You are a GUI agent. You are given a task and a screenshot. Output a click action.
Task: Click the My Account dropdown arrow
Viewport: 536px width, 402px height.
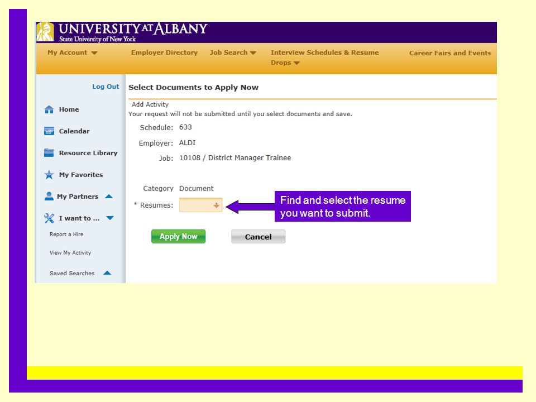[94, 53]
